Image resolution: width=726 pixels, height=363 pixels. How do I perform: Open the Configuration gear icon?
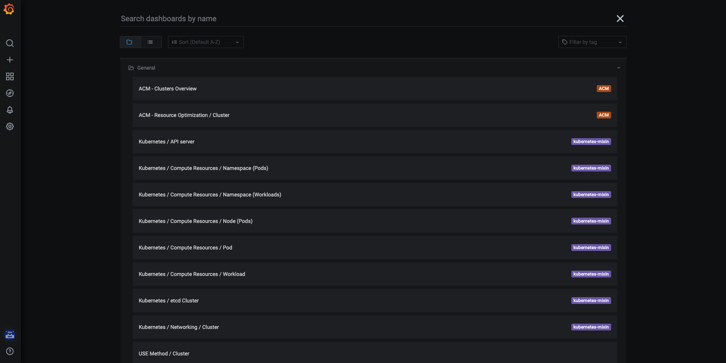(10, 126)
